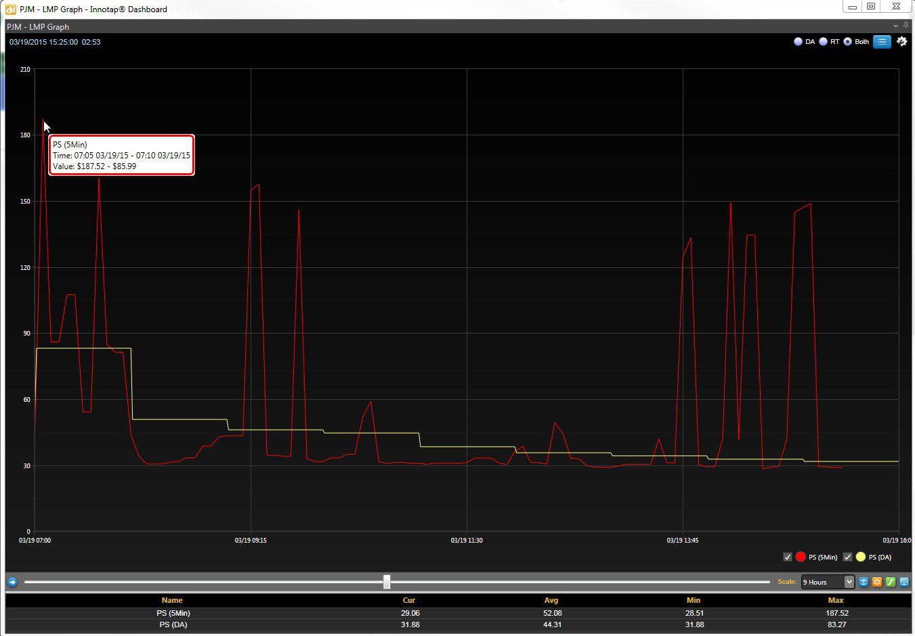This screenshot has height=636, width=915.
Task: Click the Min column header
Action: pyautogui.click(x=694, y=600)
